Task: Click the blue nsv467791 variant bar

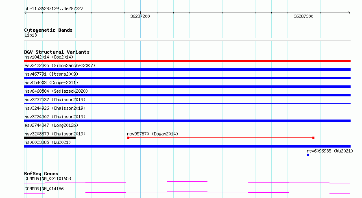Action: click(x=187, y=78)
